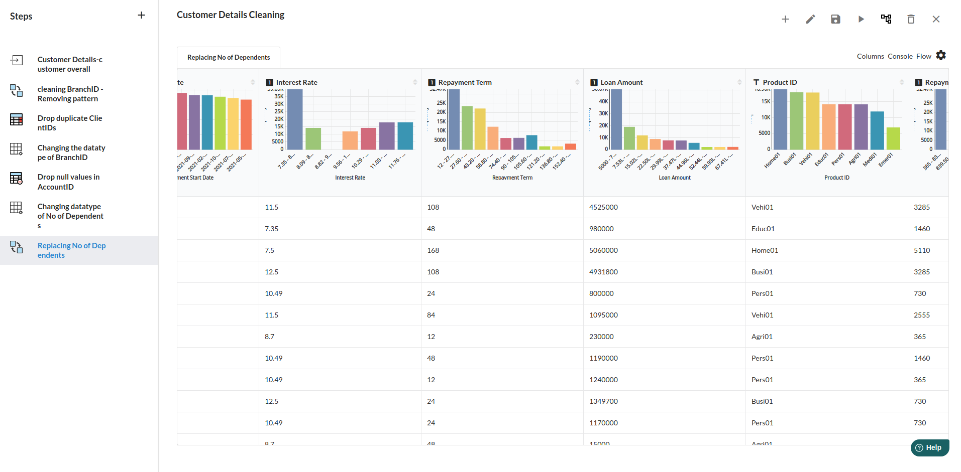Open the Console view
Screen dimensions: 961x472
pyautogui.click(x=900, y=56)
